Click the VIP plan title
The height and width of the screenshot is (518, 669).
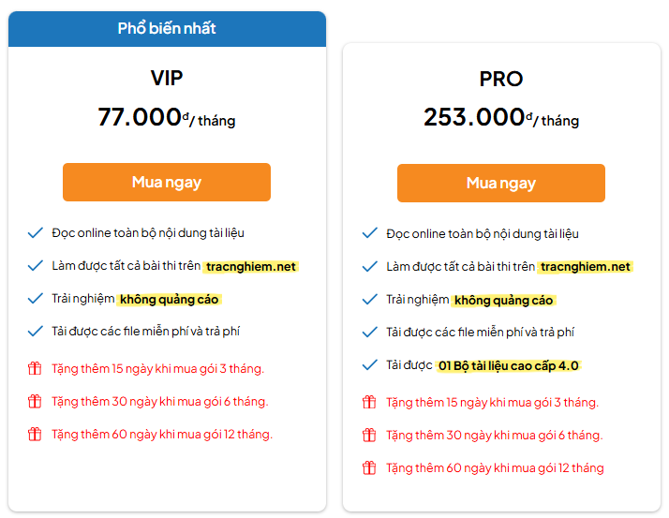pyautogui.click(x=167, y=78)
